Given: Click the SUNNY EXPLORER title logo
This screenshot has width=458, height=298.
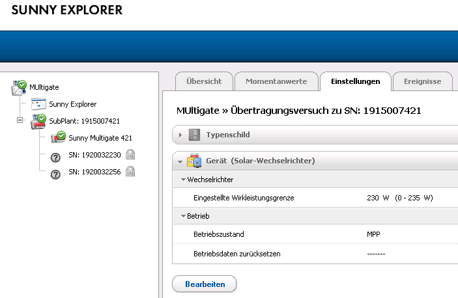Looking at the screenshot, I should (x=67, y=10).
